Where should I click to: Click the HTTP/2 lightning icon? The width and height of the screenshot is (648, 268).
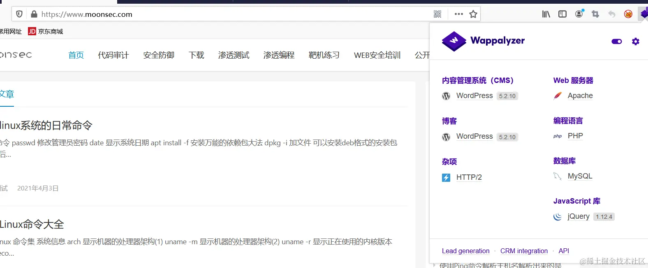tap(446, 178)
